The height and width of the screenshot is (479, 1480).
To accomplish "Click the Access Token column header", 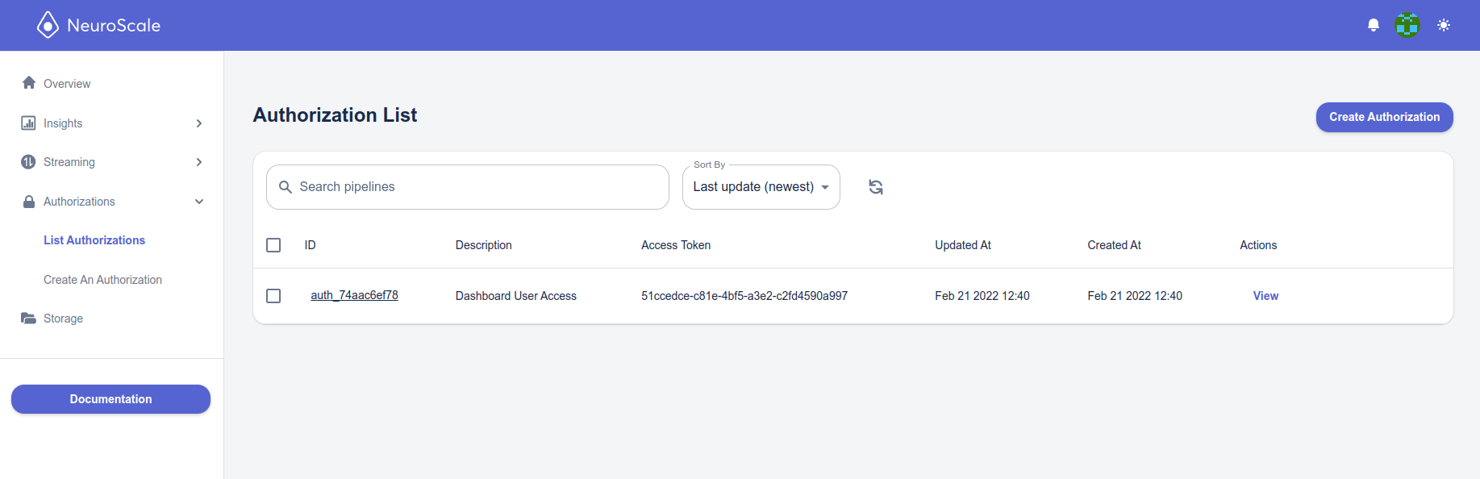I will point(676,245).
